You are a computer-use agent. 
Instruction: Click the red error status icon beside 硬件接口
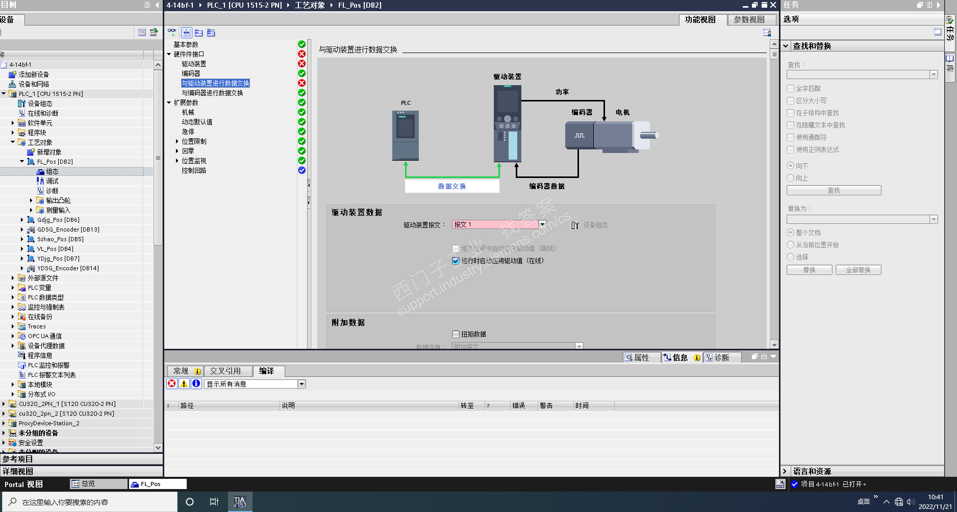302,54
